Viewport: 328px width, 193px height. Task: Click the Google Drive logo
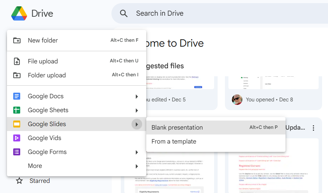(x=19, y=13)
